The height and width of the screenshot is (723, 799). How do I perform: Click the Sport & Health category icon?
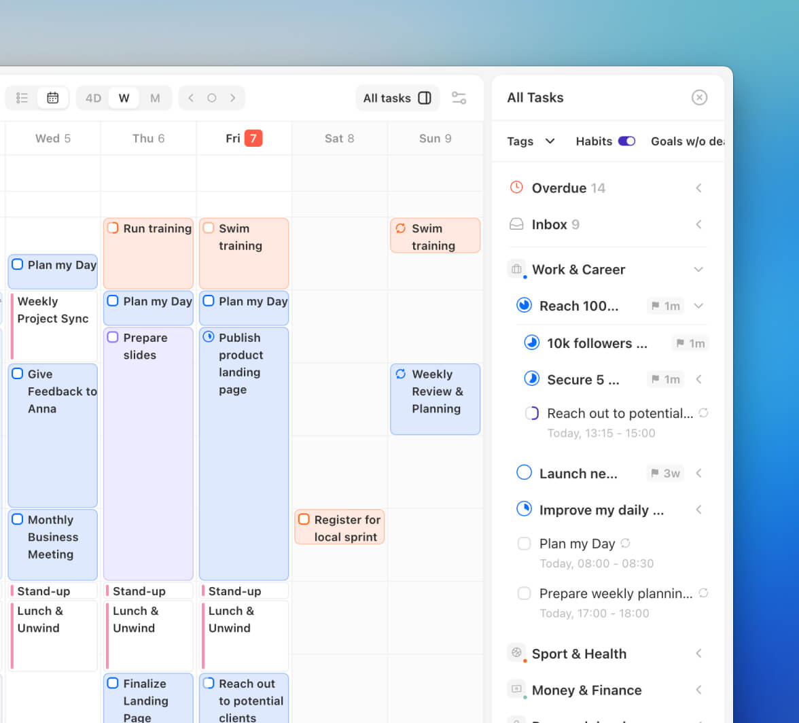[516, 653]
